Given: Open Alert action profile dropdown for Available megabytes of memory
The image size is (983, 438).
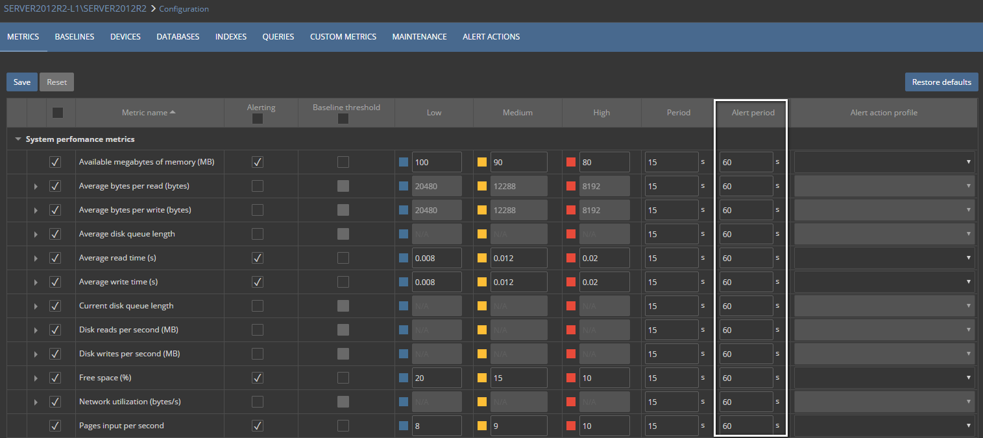Looking at the screenshot, I should 884,162.
